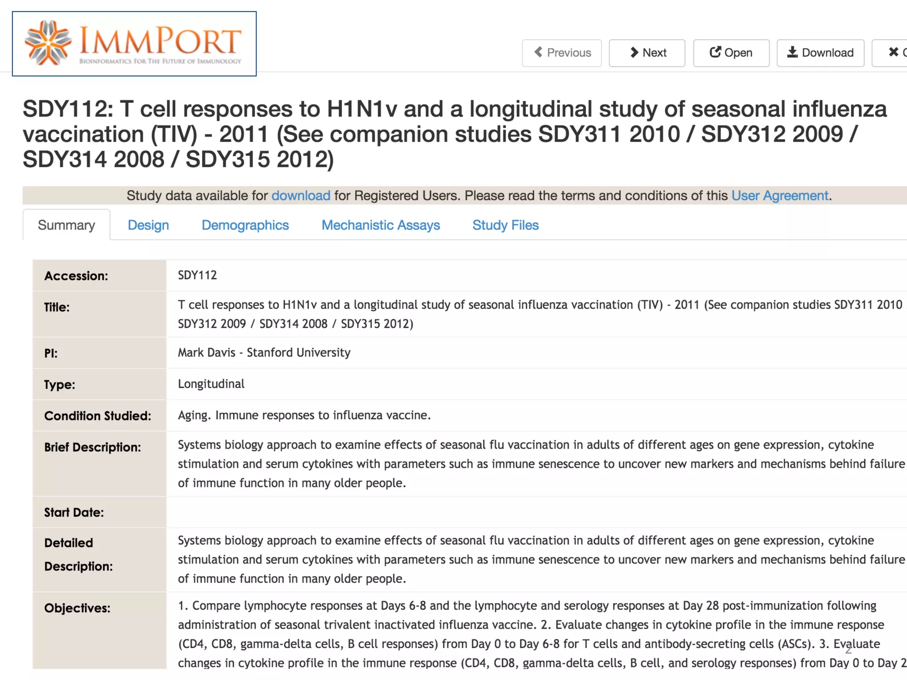Click the ImmPort logo image
This screenshot has width=907, height=680.
[x=134, y=44]
